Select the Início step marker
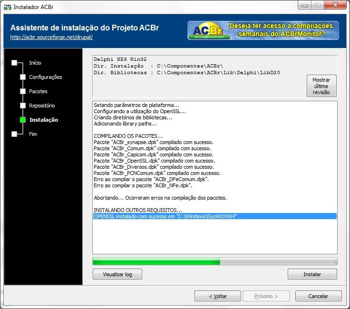The image size is (350, 309). click(14, 63)
